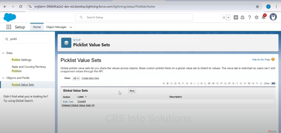281x133 pixels.
Task: Collapse the Data section
Action: tap(3, 53)
